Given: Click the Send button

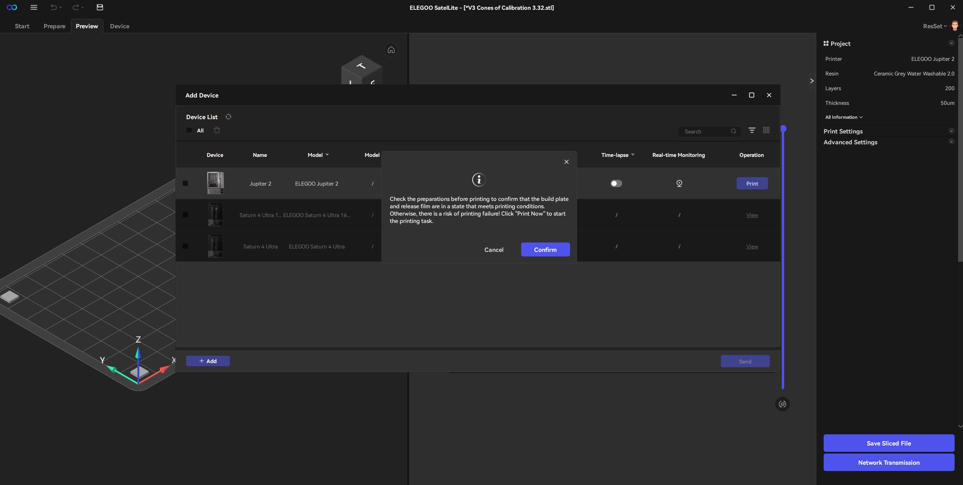Looking at the screenshot, I should (745, 361).
